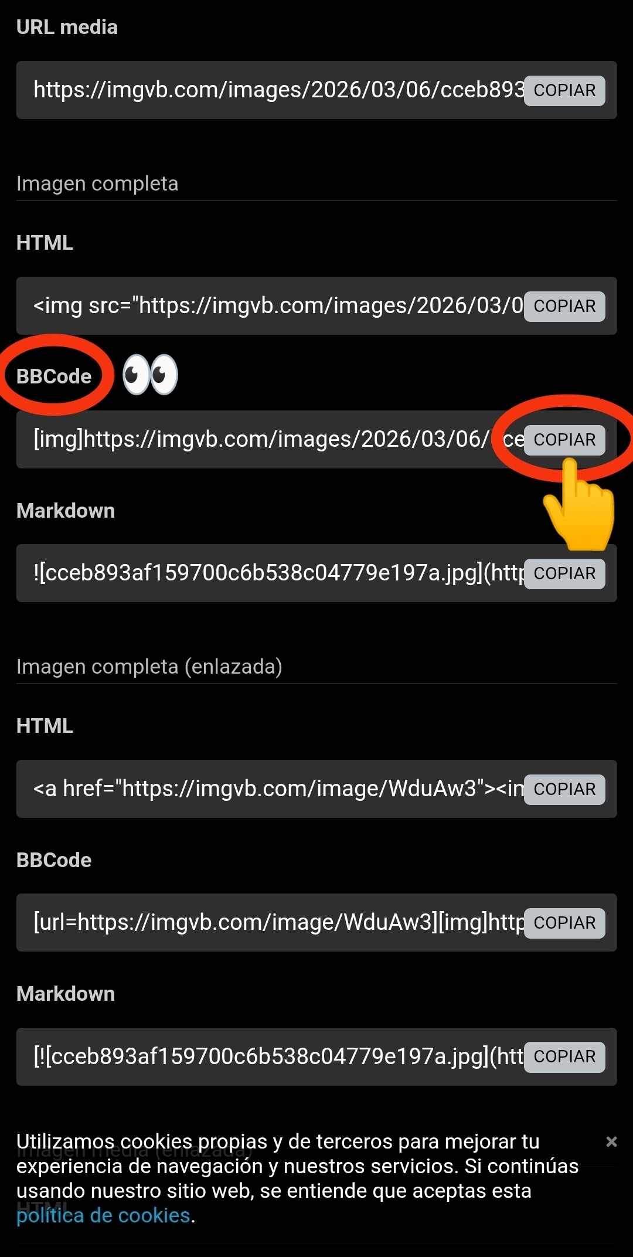Open the política de cookies link

pos(103,1215)
